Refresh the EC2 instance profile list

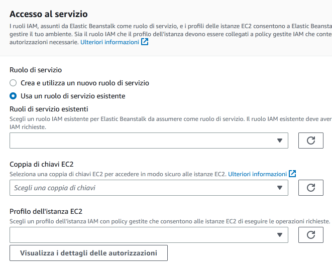point(310,235)
